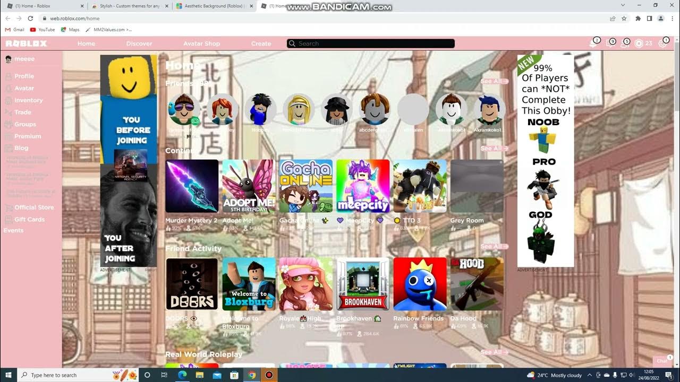The width and height of the screenshot is (680, 382).
Task: Open the Rainbow Friends game tile
Action: pyautogui.click(x=420, y=284)
